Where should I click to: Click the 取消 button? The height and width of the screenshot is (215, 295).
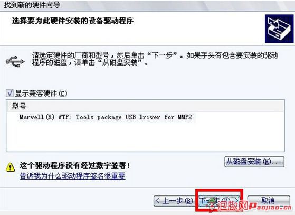pyautogui.click(x=269, y=201)
